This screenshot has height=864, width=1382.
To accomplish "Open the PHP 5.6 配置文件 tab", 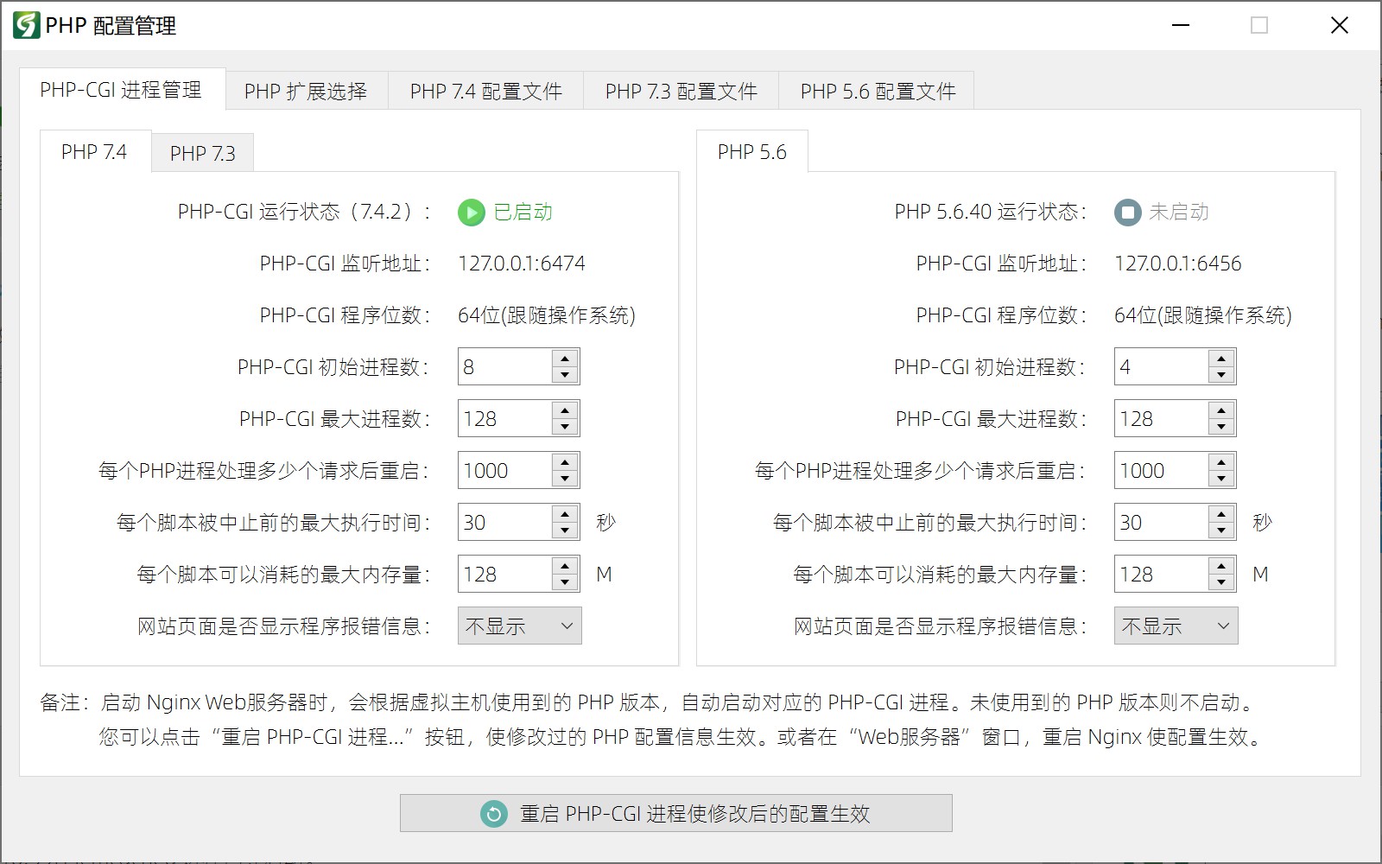I will click(877, 92).
